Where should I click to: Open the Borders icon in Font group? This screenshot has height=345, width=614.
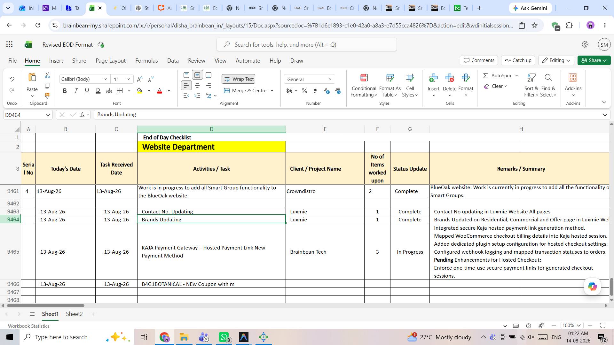pyautogui.click(x=120, y=91)
